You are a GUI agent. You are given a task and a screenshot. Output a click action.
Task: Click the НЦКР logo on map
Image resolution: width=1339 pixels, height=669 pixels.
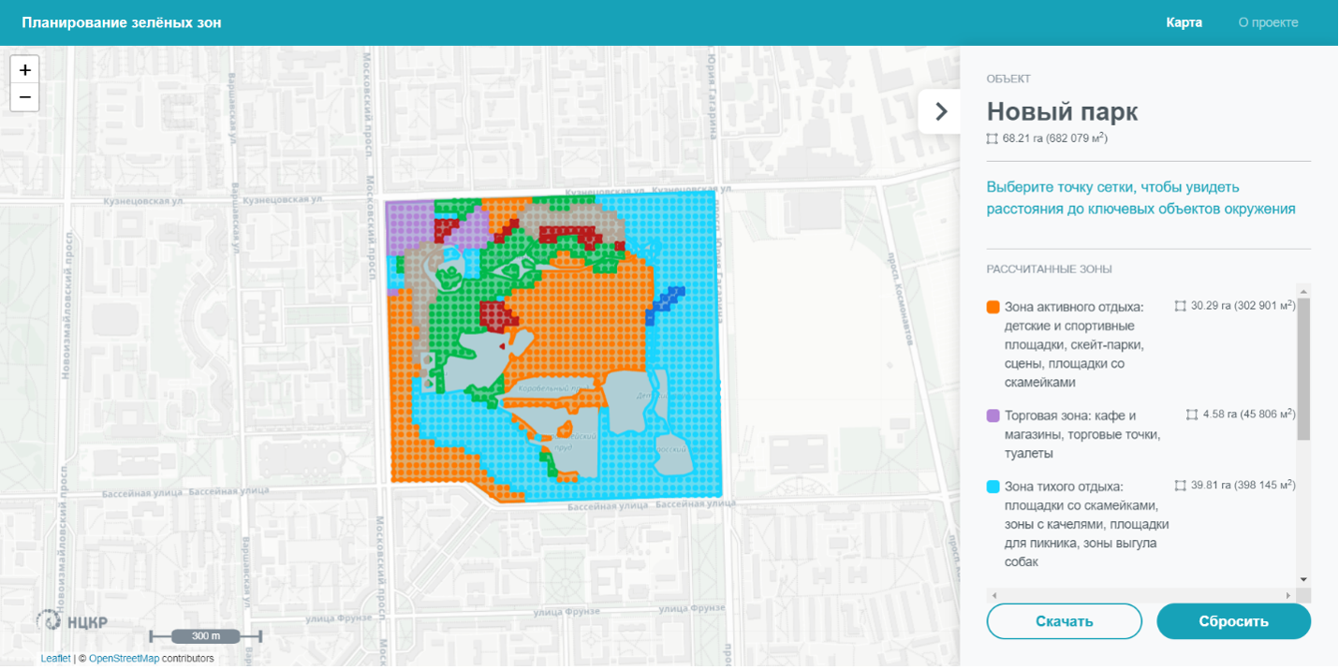coord(72,620)
